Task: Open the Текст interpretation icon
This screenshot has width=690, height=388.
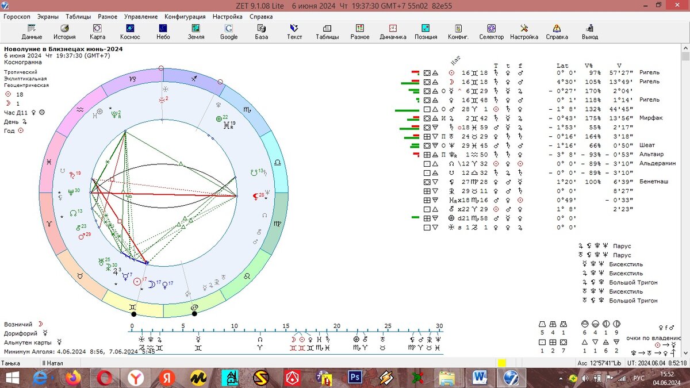Action: pos(294,32)
